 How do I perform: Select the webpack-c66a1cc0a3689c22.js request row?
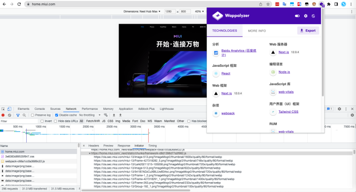tap(39, 161)
